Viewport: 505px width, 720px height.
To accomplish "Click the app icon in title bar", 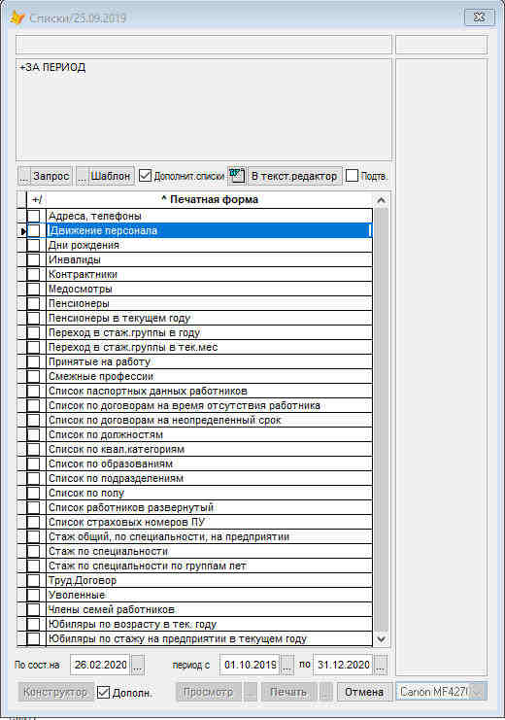I will tap(17, 17).
